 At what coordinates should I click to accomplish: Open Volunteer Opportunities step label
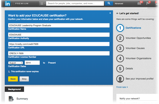[138, 38]
